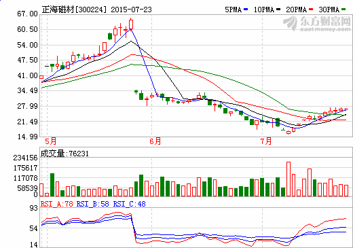The image size is (353, 248).
Task: Click the tall green volume bar in early May
Action: [x=52, y=185]
